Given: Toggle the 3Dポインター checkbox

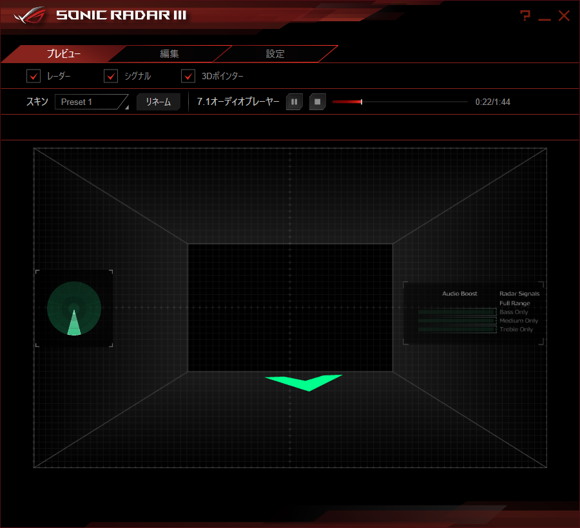Looking at the screenshot, I should [188, 76].
